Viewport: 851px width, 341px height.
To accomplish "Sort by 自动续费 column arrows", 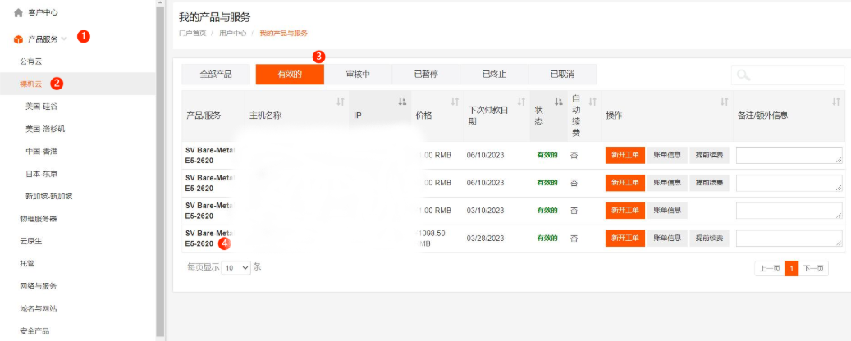I will coord(592,102).
